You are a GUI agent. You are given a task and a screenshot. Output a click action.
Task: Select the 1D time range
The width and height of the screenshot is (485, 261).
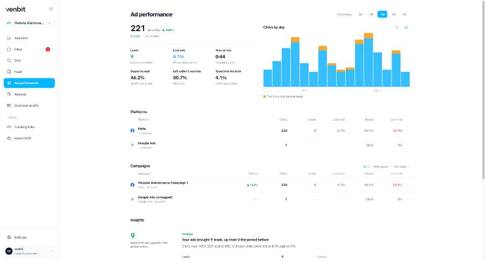point(360,14)
